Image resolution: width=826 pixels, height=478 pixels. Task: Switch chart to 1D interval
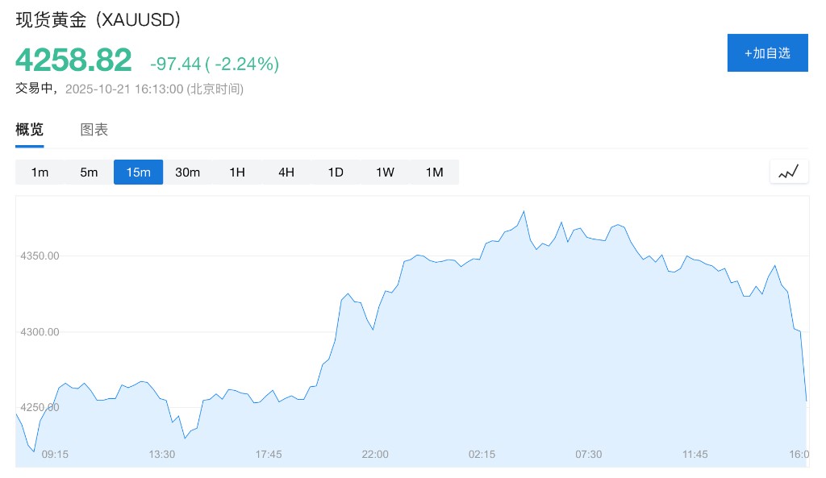[336, 172]
